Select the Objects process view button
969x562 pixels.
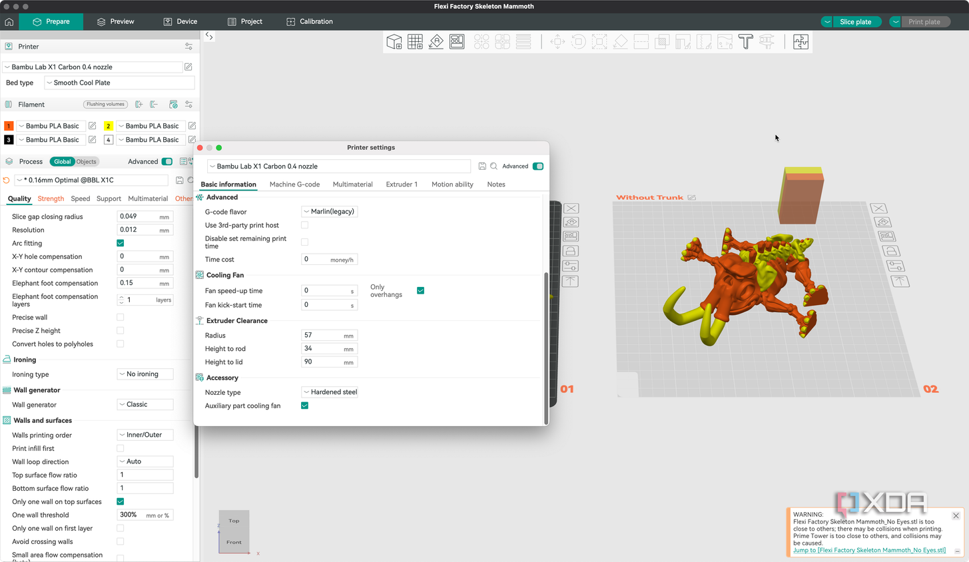pyautogui.click(x=86, y=162)
